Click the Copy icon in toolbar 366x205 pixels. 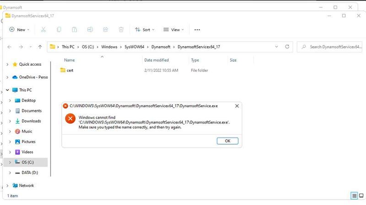(59, 30)
